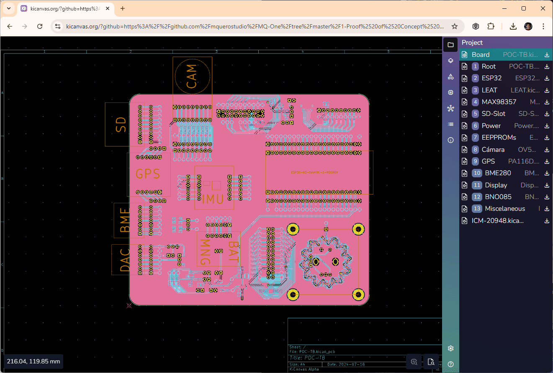Open the Properties list panel icon

click(x=450, y=124)
